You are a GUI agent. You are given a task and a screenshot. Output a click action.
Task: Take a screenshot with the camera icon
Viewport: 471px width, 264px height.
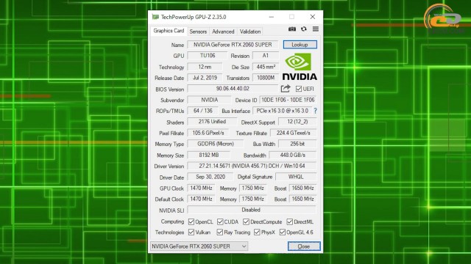coord(292,29)
